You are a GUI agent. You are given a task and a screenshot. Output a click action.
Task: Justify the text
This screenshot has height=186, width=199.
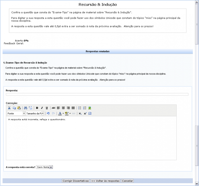(73, 108)
